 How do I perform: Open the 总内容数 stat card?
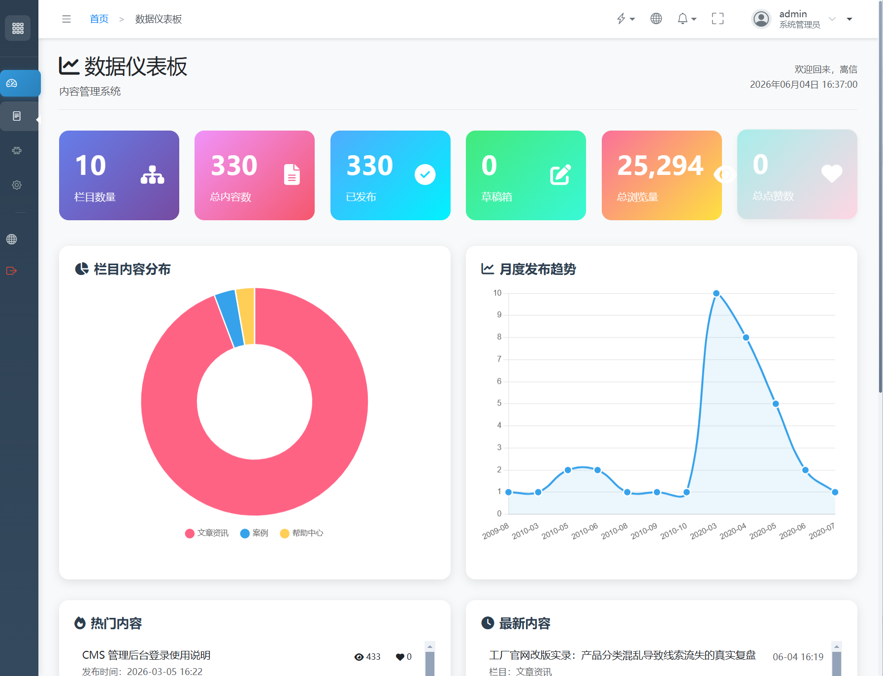pyautogui.click(x=255, y=175)
